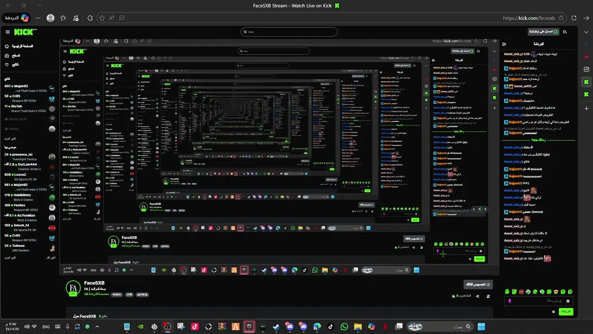593x334 pixels.
Task: Open the home page link in the Kick sidebar
Action: 19,46
